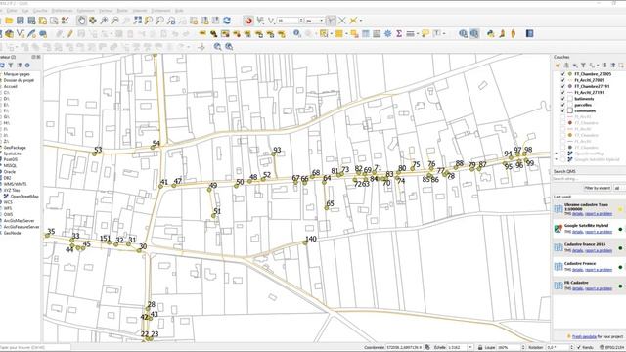Image resolution: width=626 pixels, height=352 pixels.
Task: Hide the communes layer
Action: point(563,110)
